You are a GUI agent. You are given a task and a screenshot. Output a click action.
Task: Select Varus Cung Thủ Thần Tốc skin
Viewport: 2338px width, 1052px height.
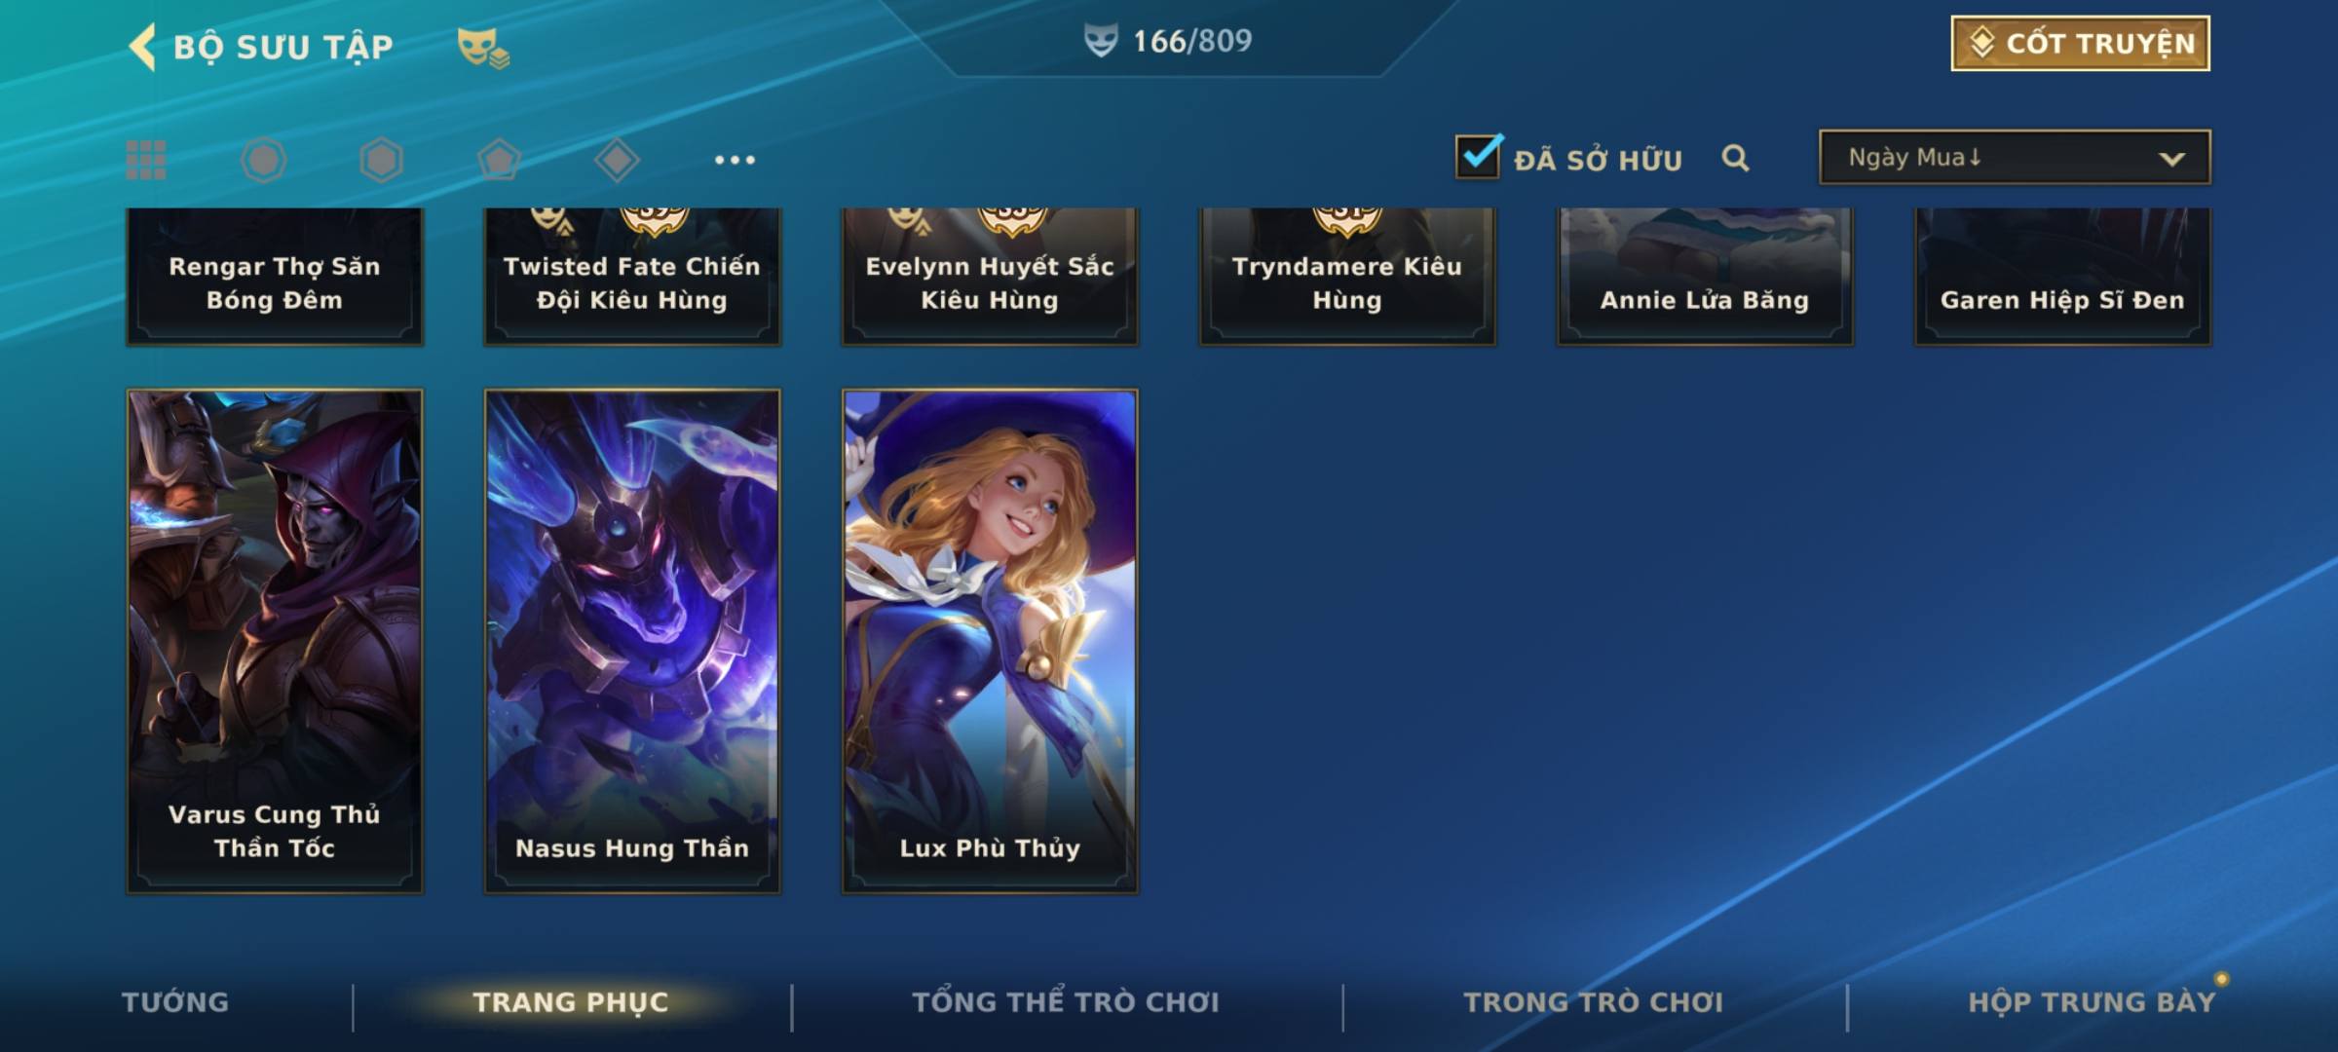pos(275,641)
